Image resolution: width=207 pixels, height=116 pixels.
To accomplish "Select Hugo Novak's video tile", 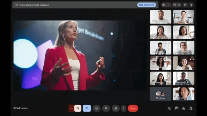I will 184,79.
